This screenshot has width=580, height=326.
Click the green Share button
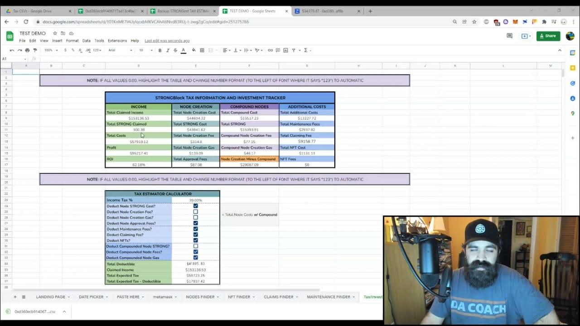pos(548,36)
